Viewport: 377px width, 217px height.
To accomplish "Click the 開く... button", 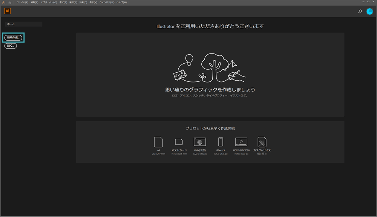I will [x=11, y=46].
